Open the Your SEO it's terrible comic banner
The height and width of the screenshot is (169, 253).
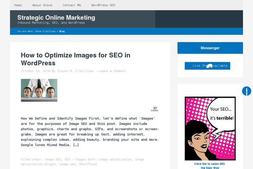[210, 128]
